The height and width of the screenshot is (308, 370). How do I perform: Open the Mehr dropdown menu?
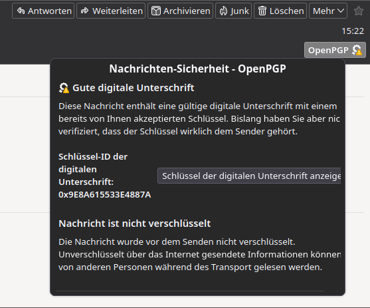[328, 11]
